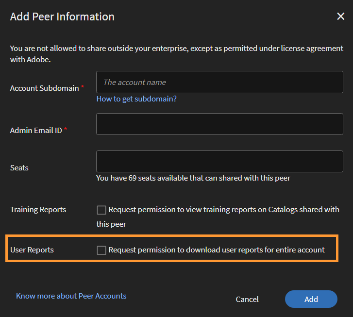The height and width of the screenshot is (317, 353).
Task: Click the 'Seats' field label
Action: (19, 168)
